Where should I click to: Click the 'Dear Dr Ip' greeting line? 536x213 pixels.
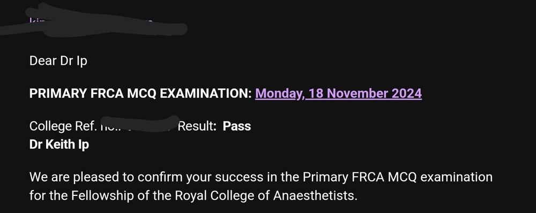(x=58, y=62)
